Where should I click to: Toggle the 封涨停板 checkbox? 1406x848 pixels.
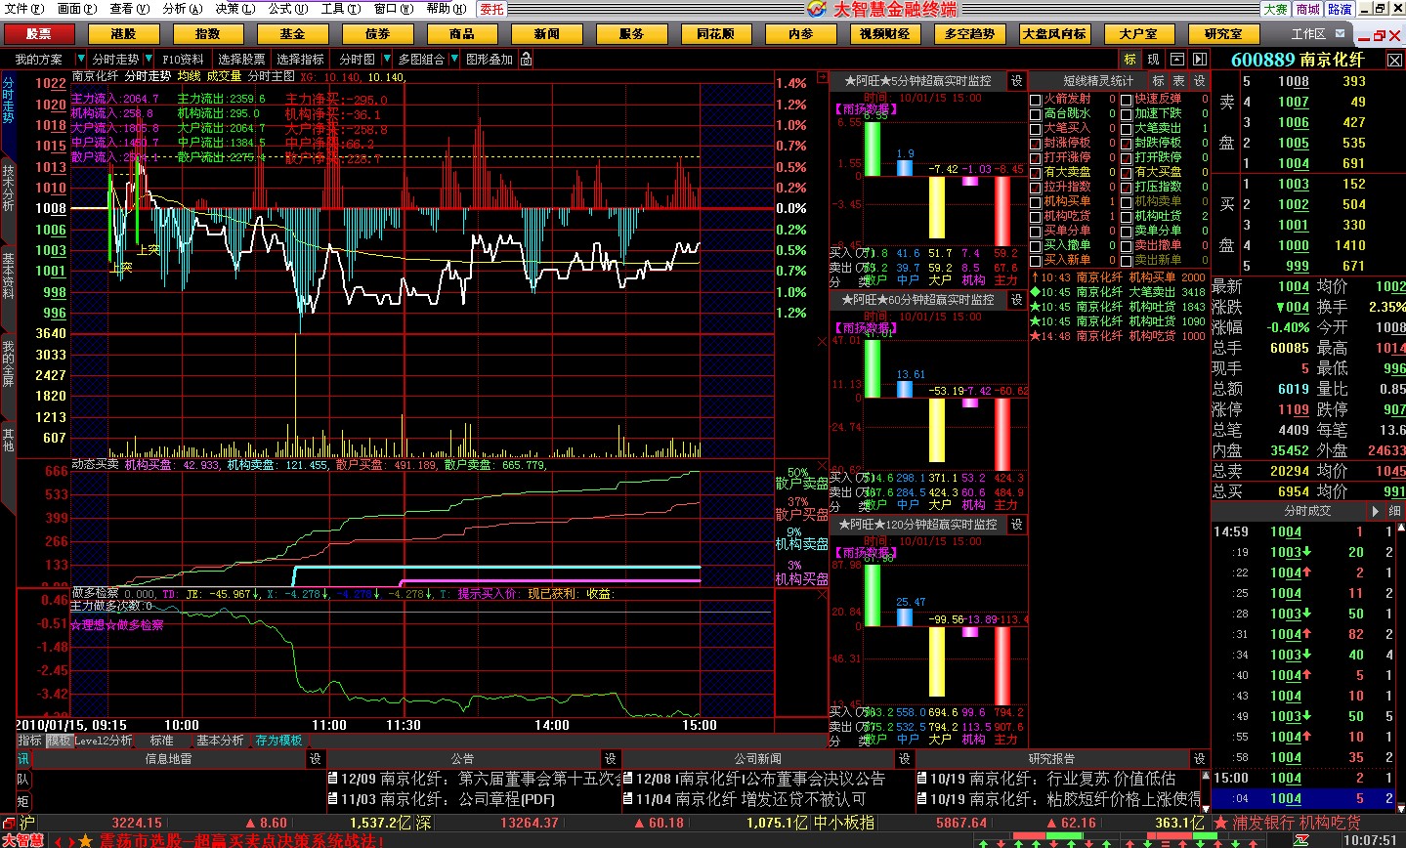pyautogui.click(x=1036, y=143)
